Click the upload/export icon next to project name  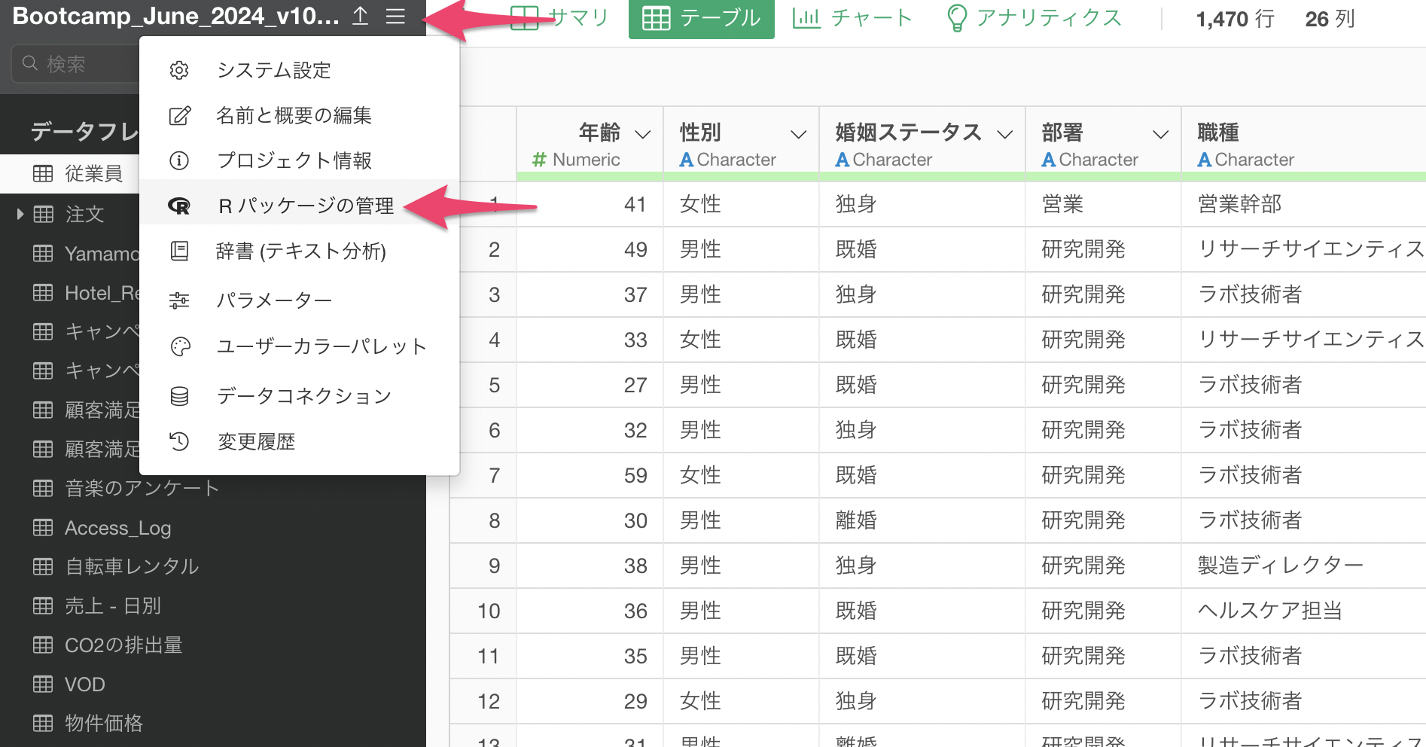click(360, 16)
